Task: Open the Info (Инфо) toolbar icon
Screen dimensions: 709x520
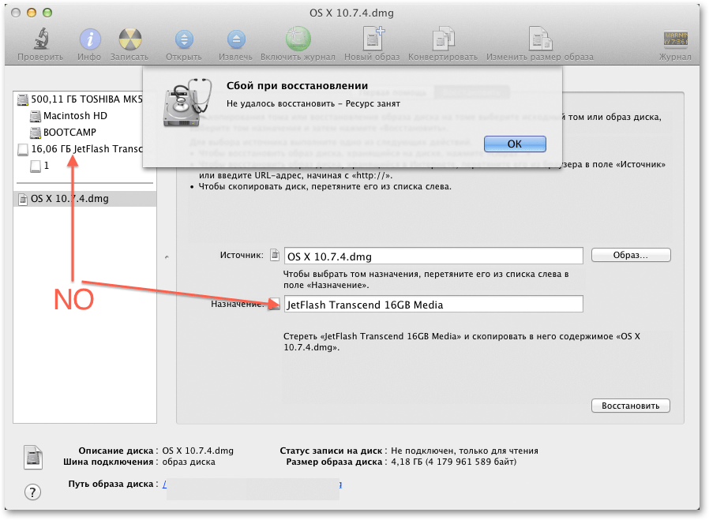Action: [x=90, y=39]
